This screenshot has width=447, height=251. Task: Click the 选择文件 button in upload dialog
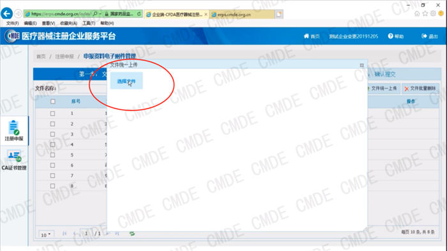tap(126, 81)
